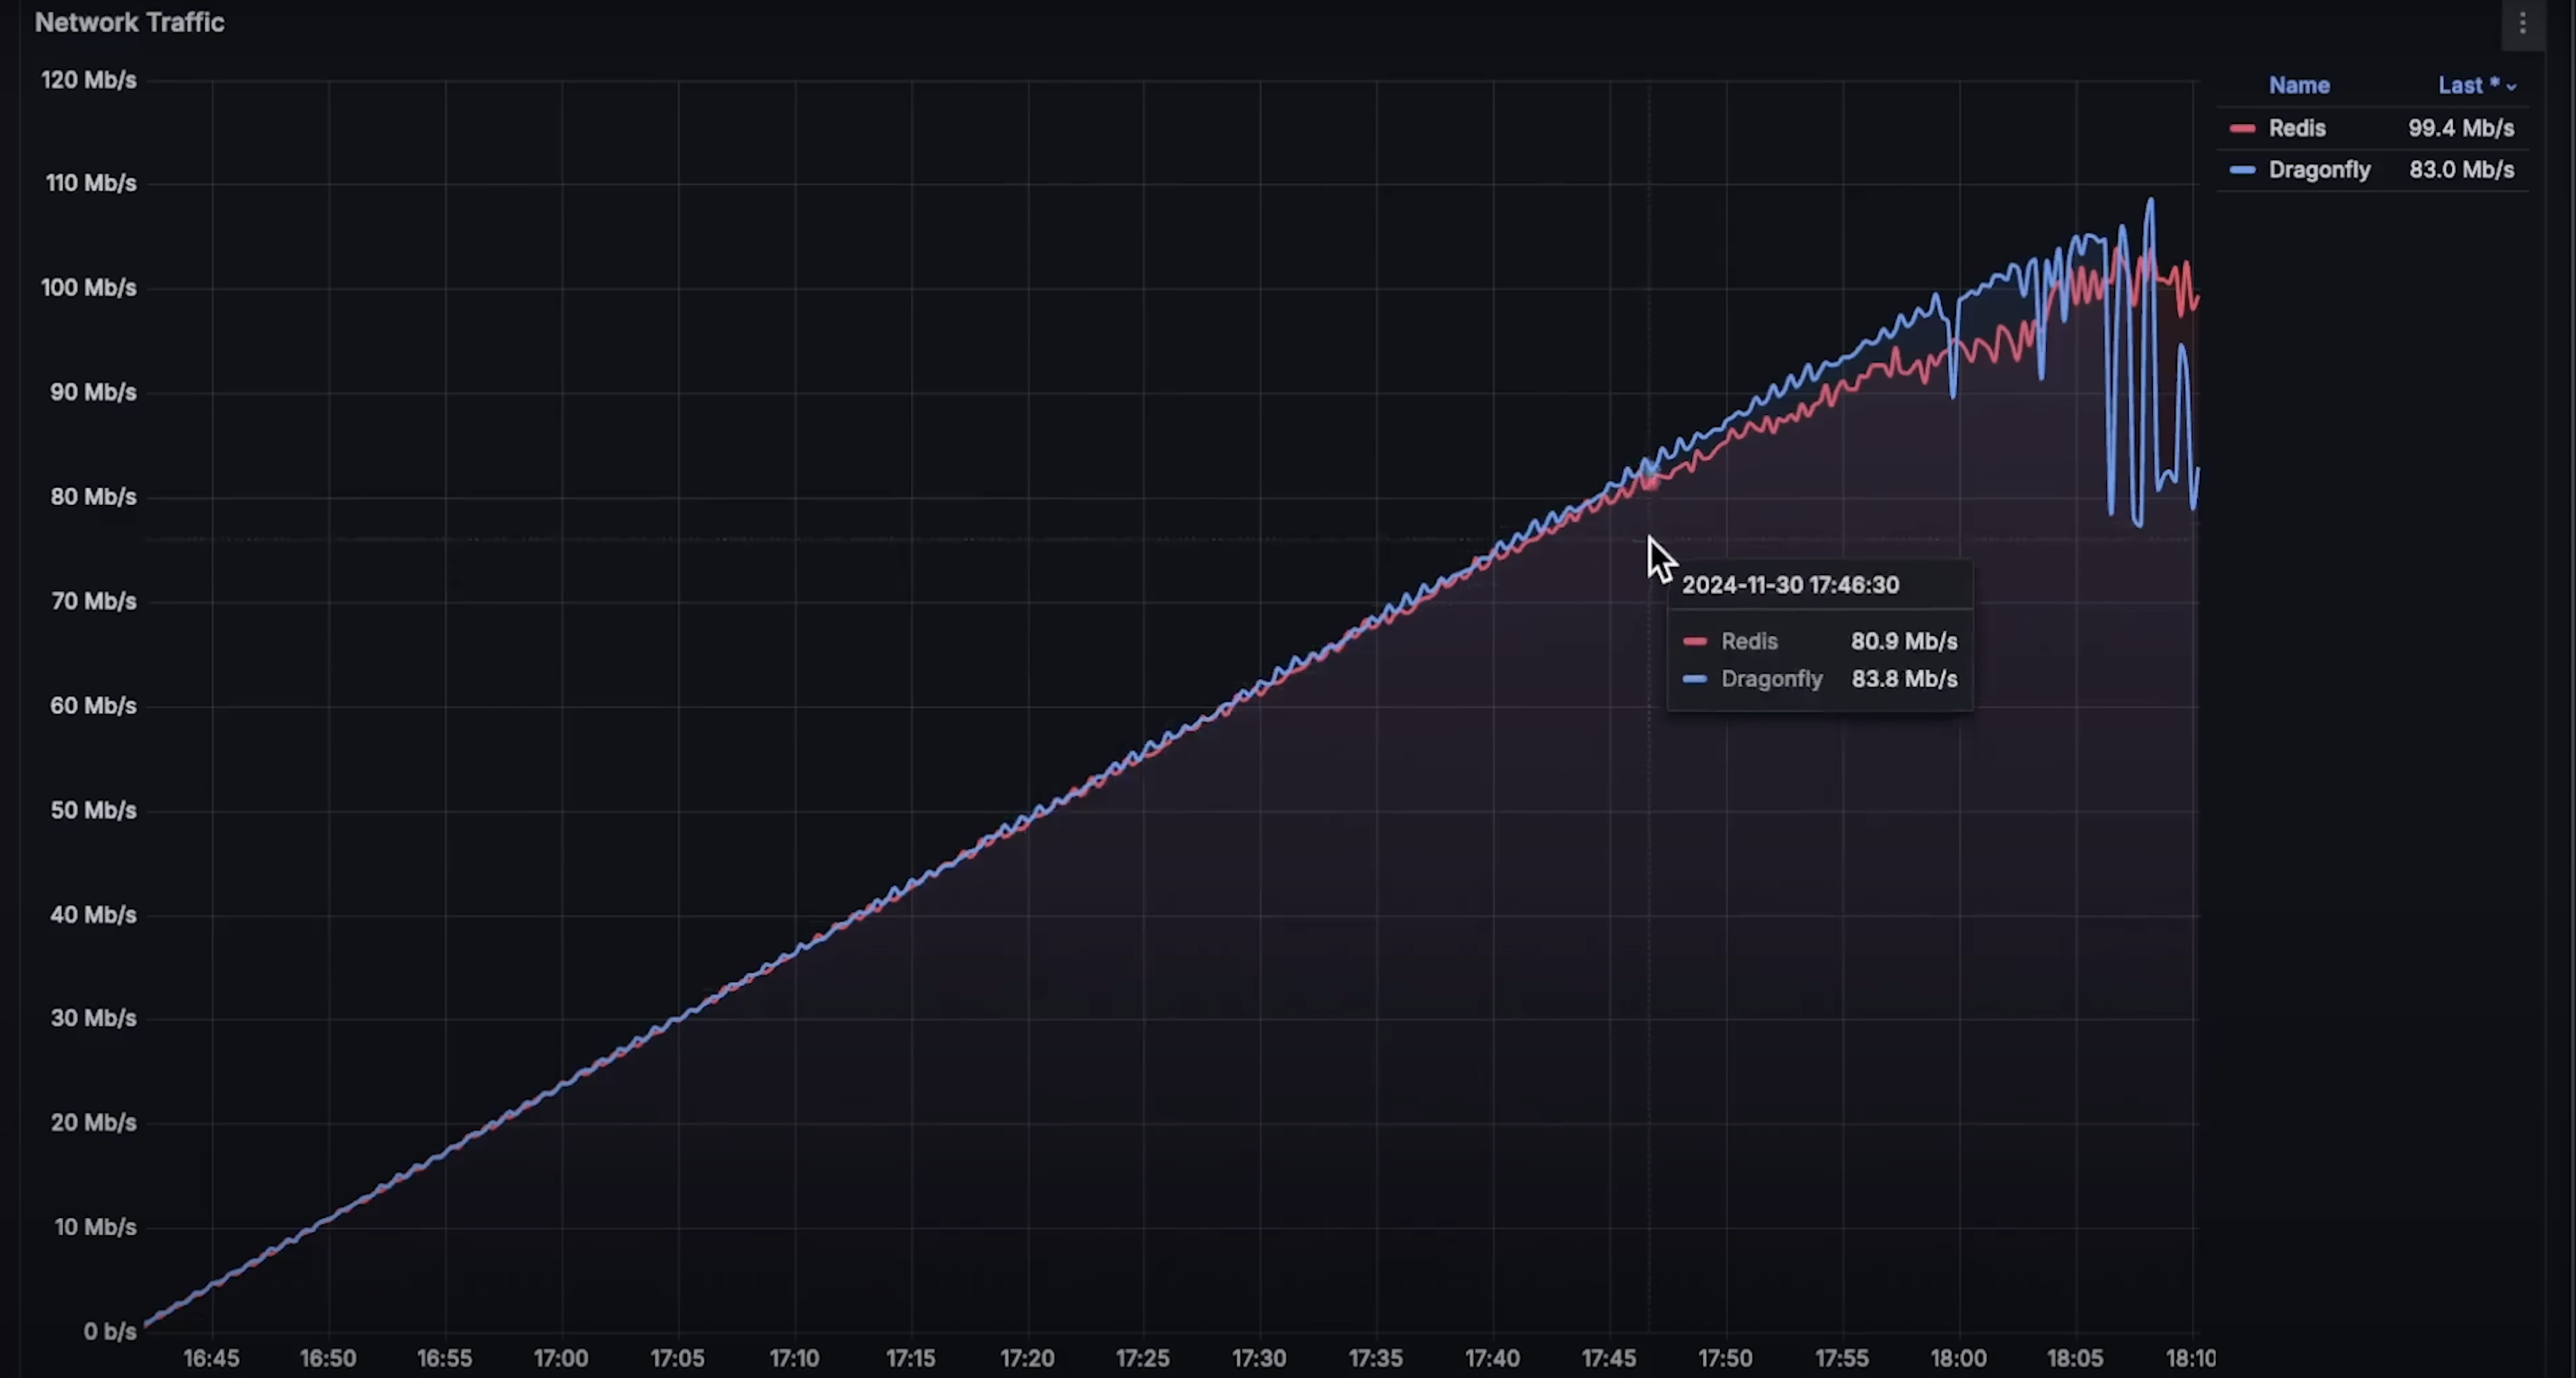Screen dimensions: 2576x1378
Task: Click the Network Traffic panel title
Action: click(x=129, y=22)
